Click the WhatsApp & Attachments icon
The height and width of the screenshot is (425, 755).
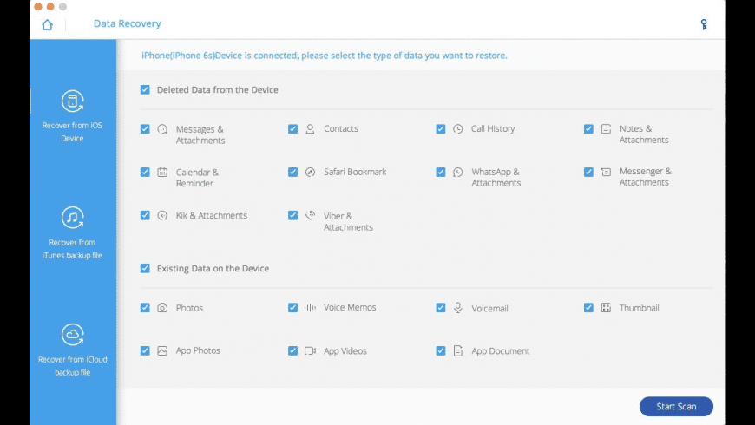tap(458, 173)
